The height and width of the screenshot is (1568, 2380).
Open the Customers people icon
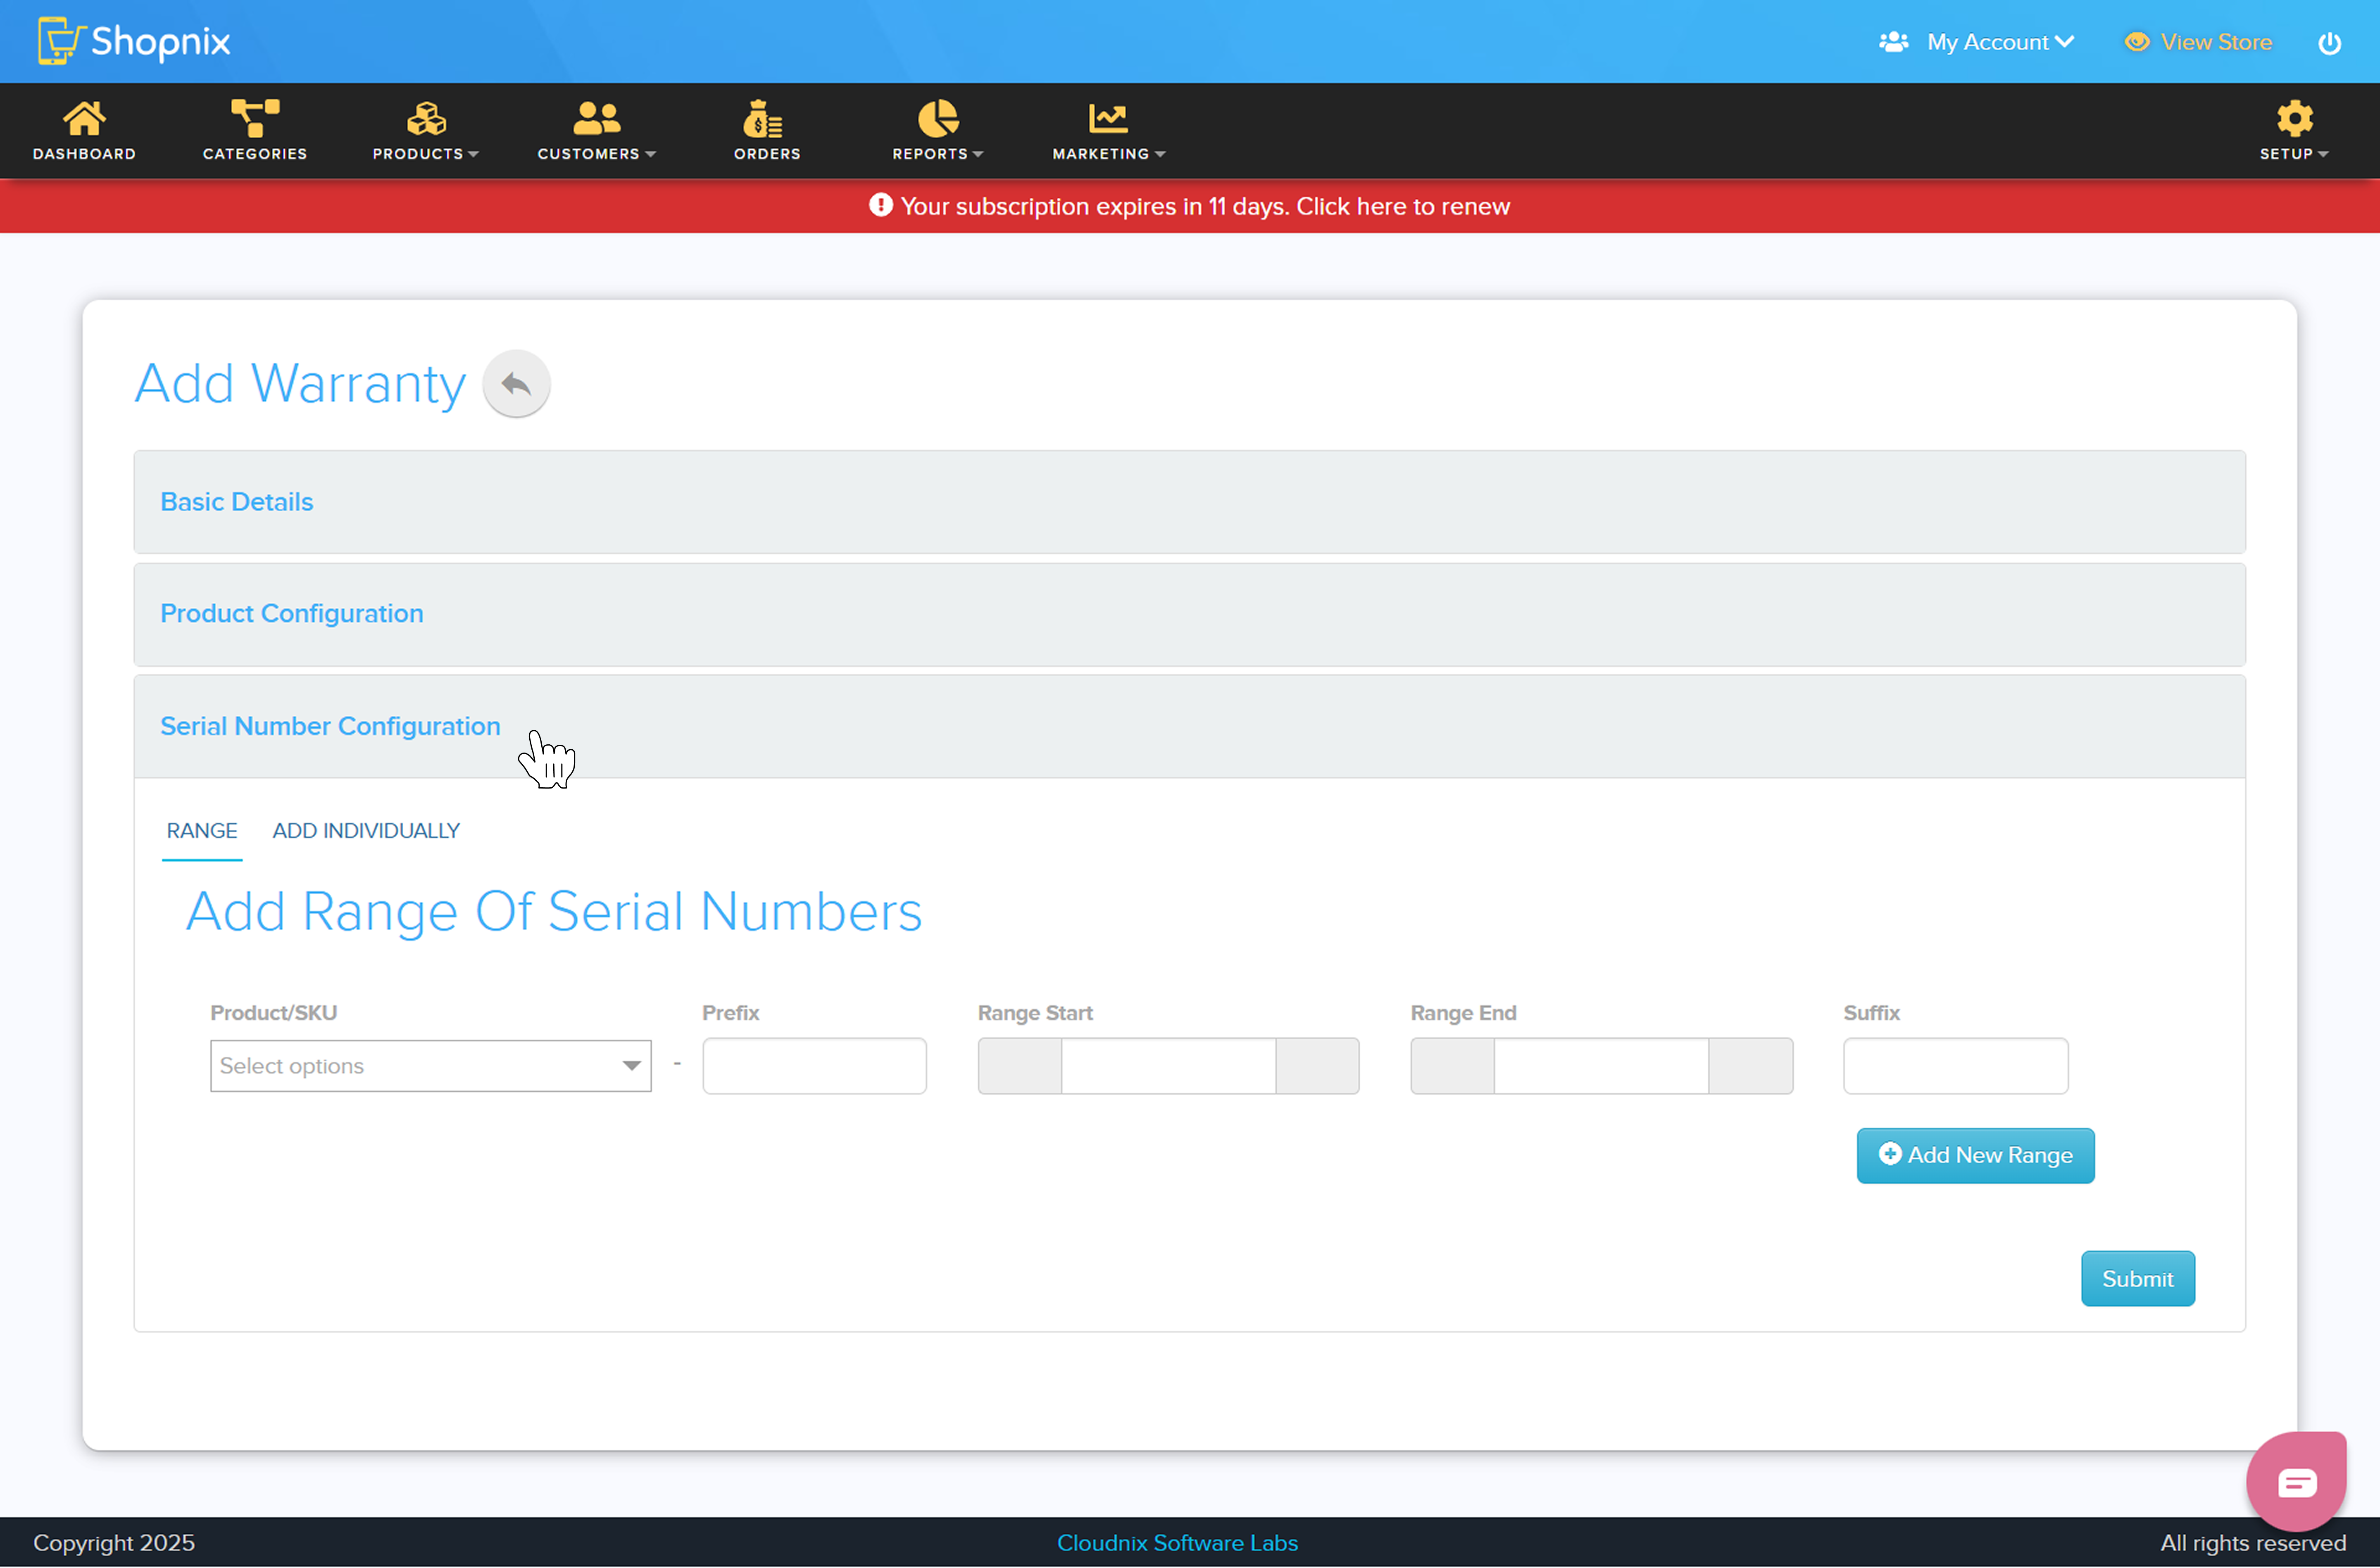point(597,118)
